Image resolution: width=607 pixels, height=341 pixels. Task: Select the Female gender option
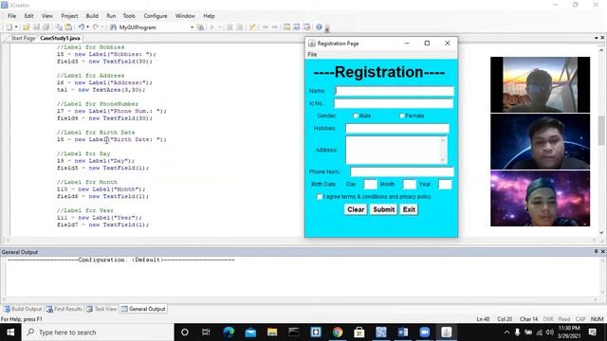click(402, 116)
